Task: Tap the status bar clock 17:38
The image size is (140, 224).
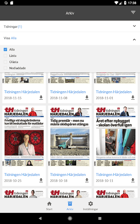Action: pos(132,3)
